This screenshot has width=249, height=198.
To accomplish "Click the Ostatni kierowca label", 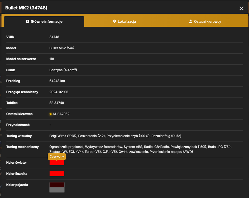I will (x=19, y=114).
